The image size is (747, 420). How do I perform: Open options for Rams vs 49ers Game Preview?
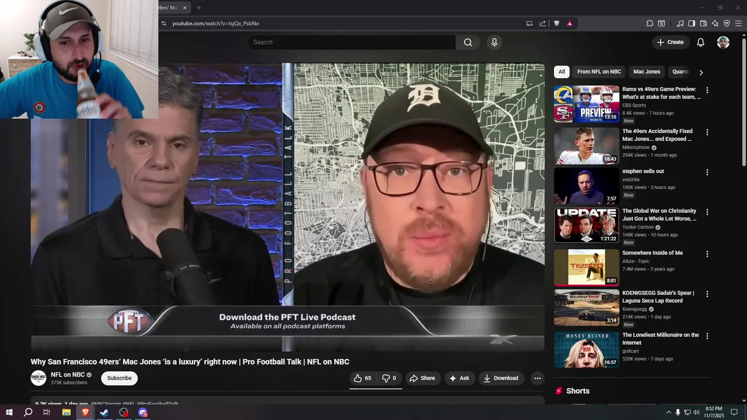pos(707,90)
